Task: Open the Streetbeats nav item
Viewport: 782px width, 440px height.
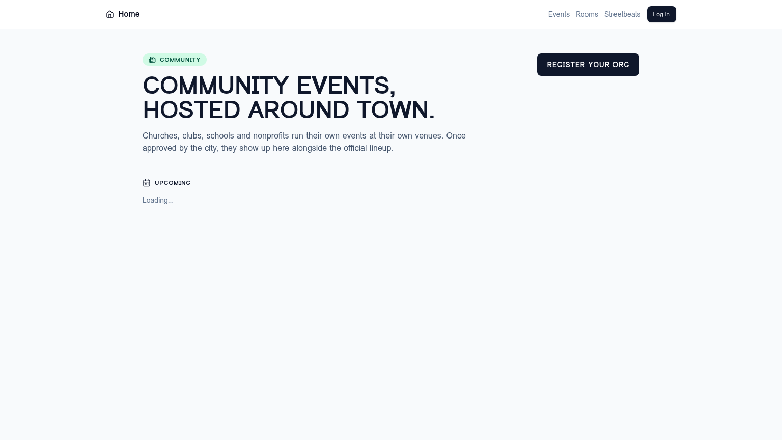Action: tap(622, 14)
